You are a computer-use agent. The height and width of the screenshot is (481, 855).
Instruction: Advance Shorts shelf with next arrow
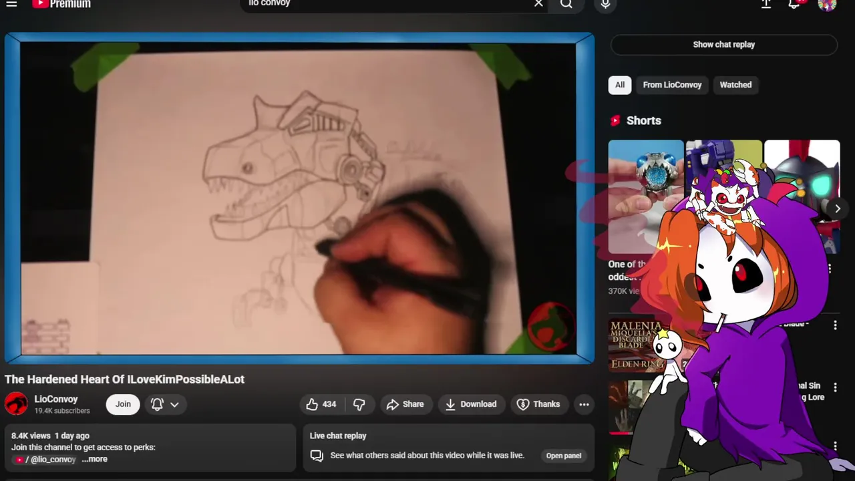[x=837, y=208]
